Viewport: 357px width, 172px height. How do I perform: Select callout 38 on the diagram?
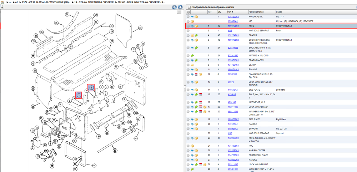140,28
